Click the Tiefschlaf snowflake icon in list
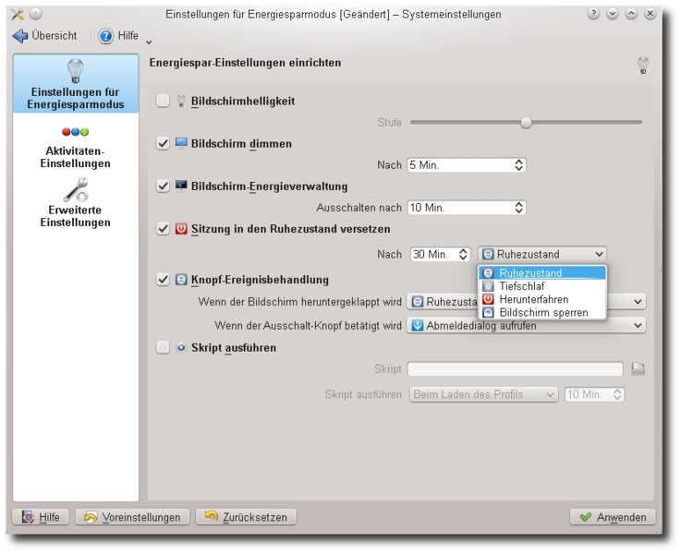Viewport: 681px width, 553px height. 488,286
